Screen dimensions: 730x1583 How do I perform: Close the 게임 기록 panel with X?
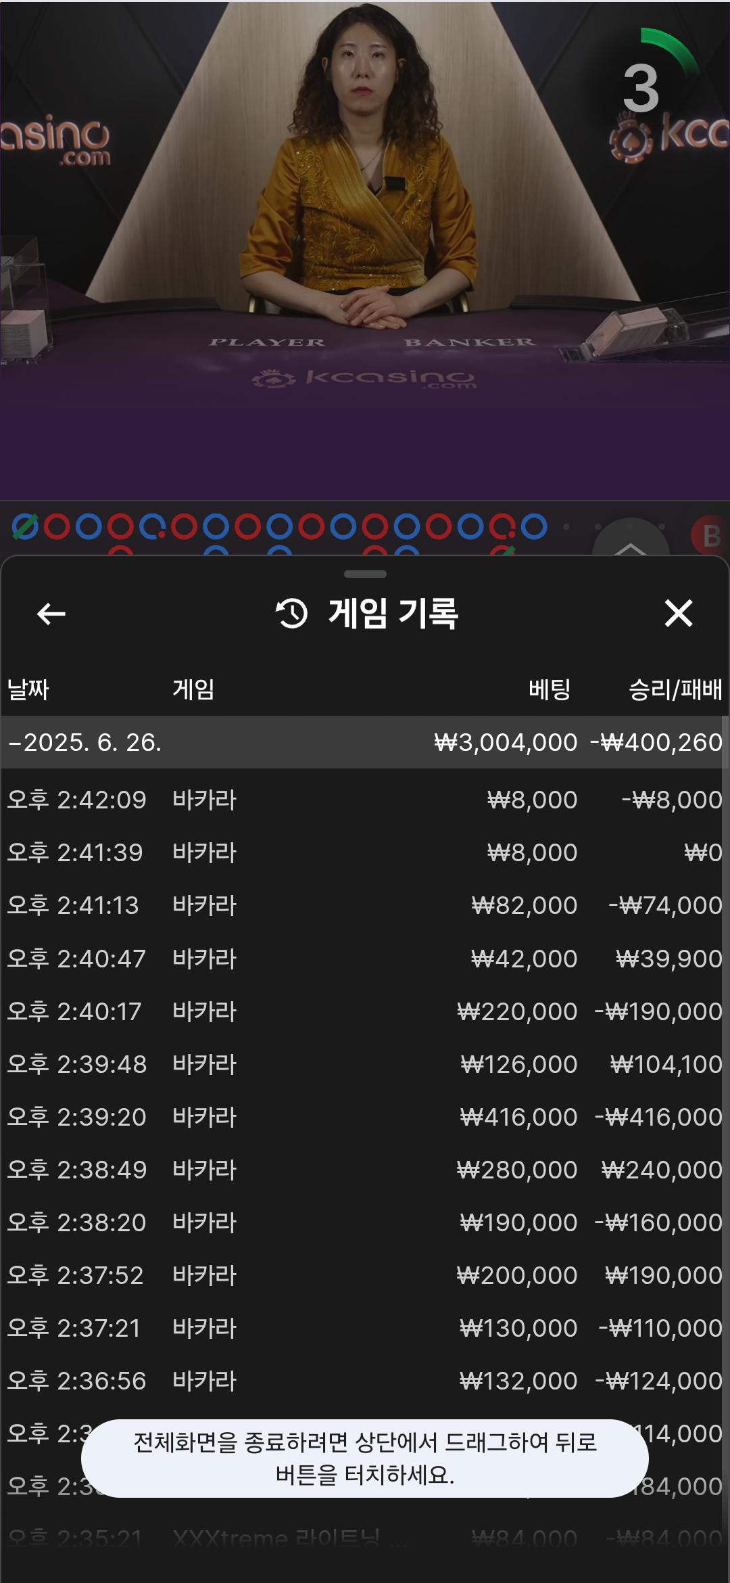tap(678, 614)
